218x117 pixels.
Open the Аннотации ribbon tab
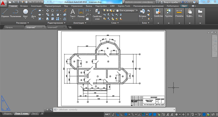pos(36,6)
